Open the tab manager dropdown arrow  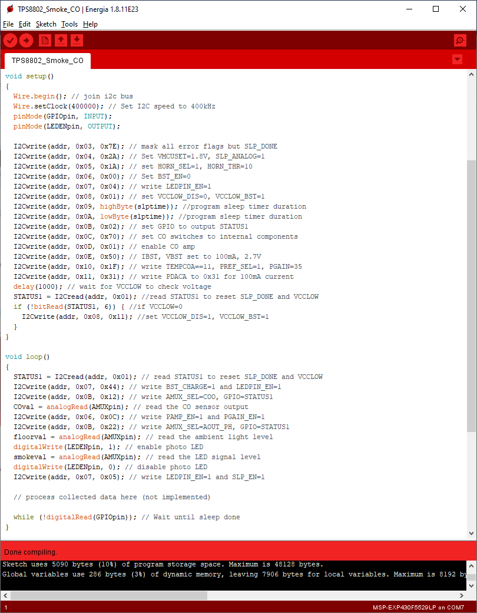tap(458, 59)
